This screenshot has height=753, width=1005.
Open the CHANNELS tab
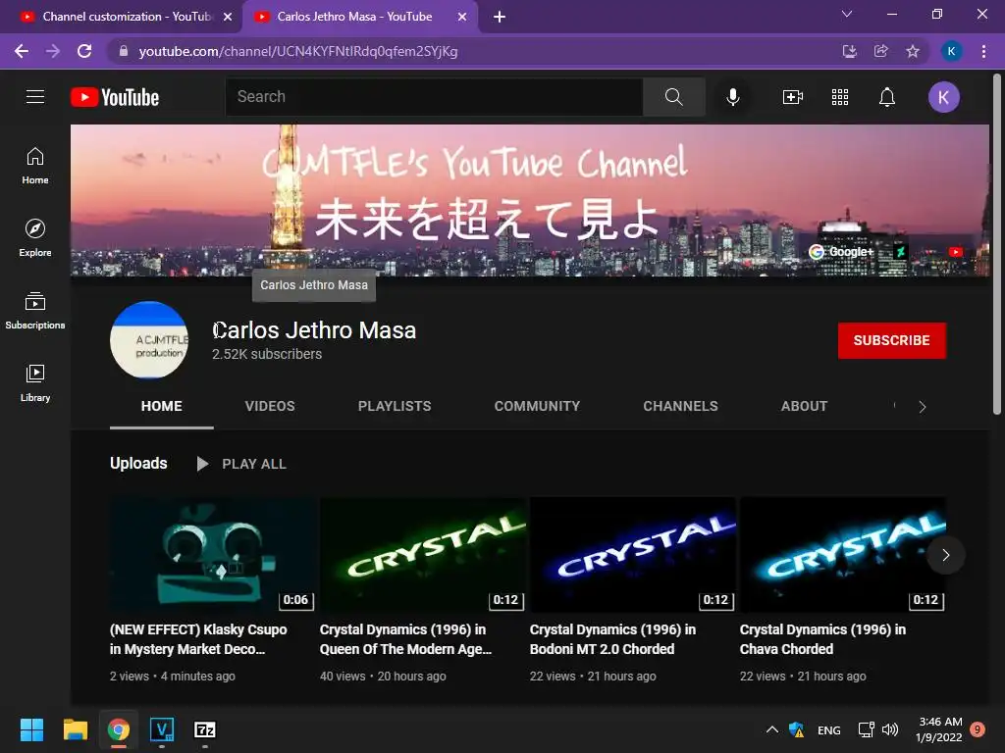(x=680, y=406)
